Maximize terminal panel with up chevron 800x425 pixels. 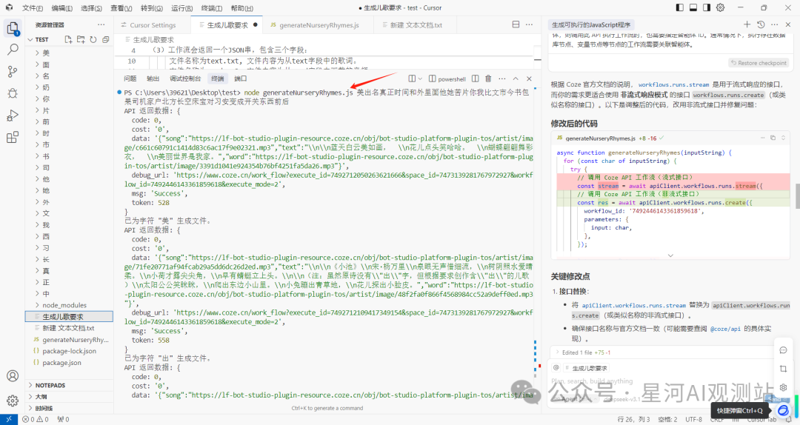tap(516, 78)
